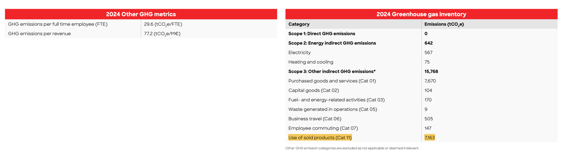Click Business travel (Cat 06) row
The width and height of the screenshot is (572, 162).
pyautogui.click(x=421, y=119)
